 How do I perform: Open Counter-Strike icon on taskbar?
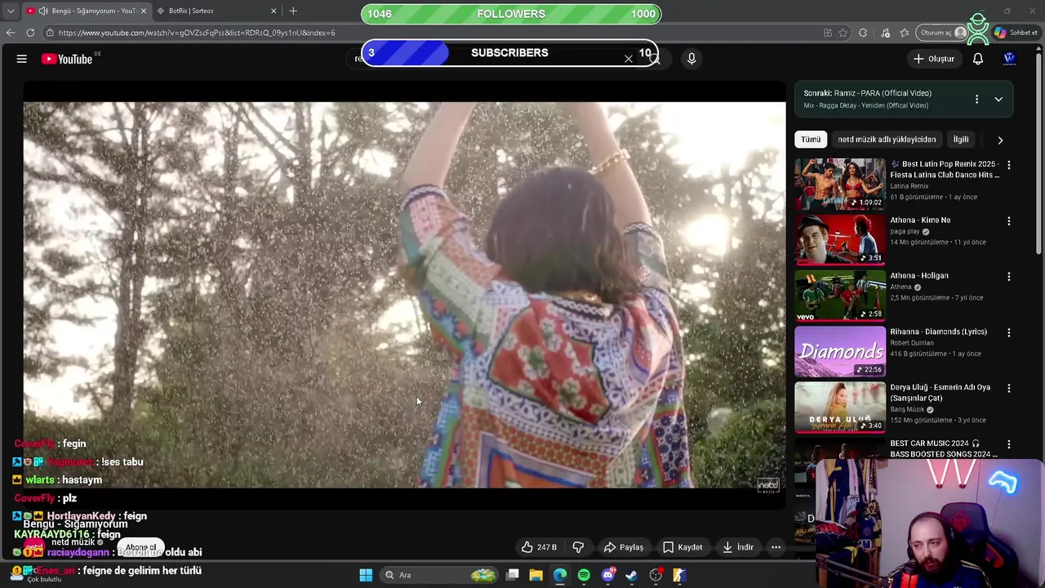pos(679,575)
